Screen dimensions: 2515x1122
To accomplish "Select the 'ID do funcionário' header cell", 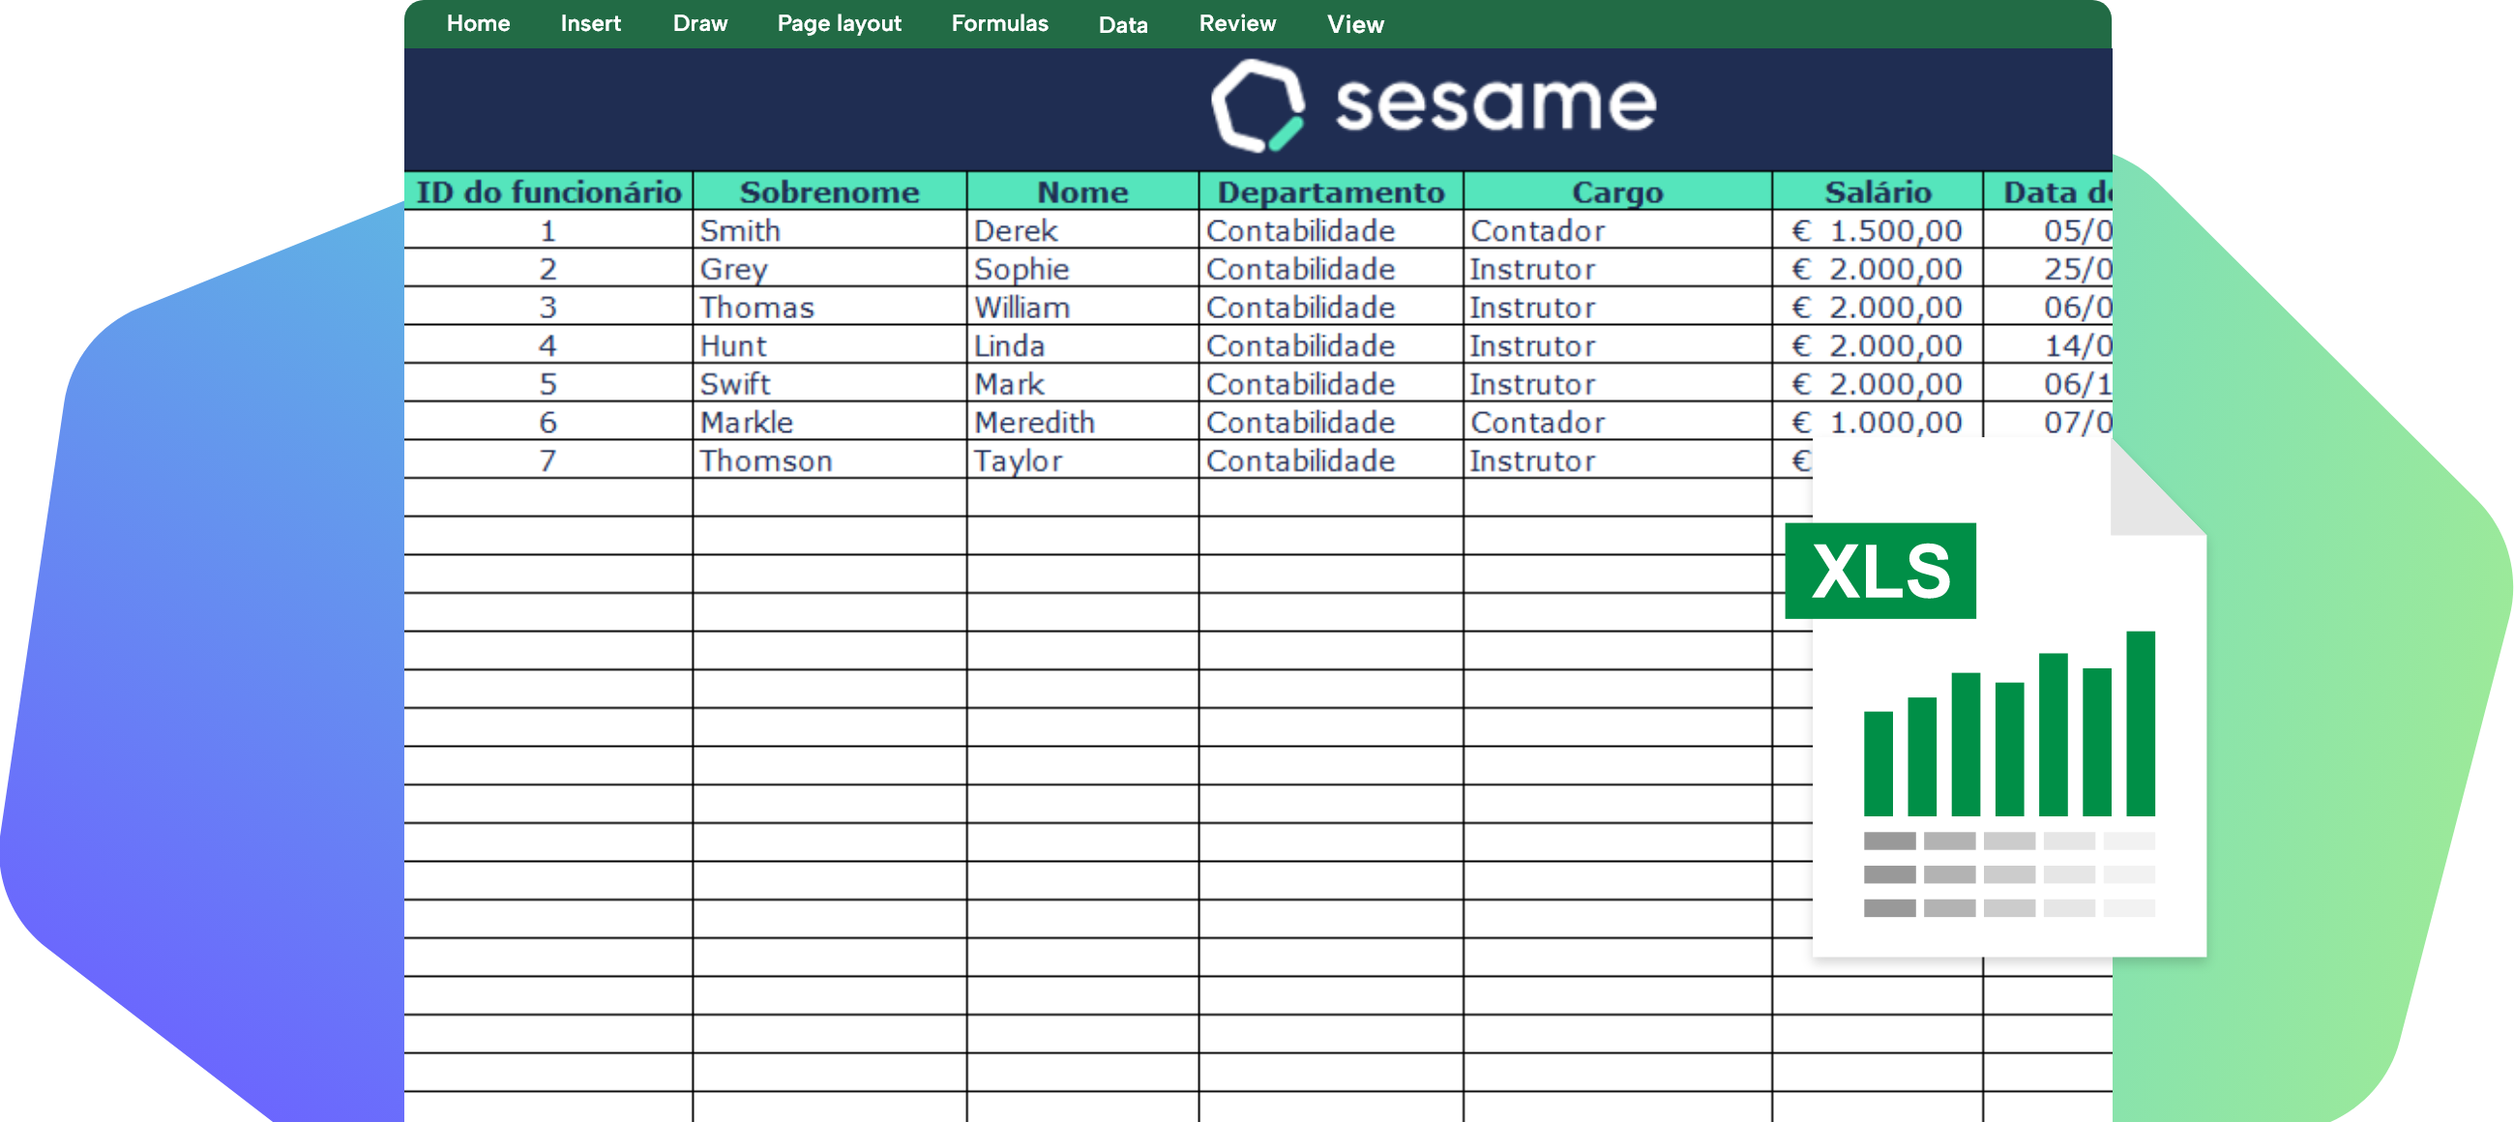I will 548,192.
